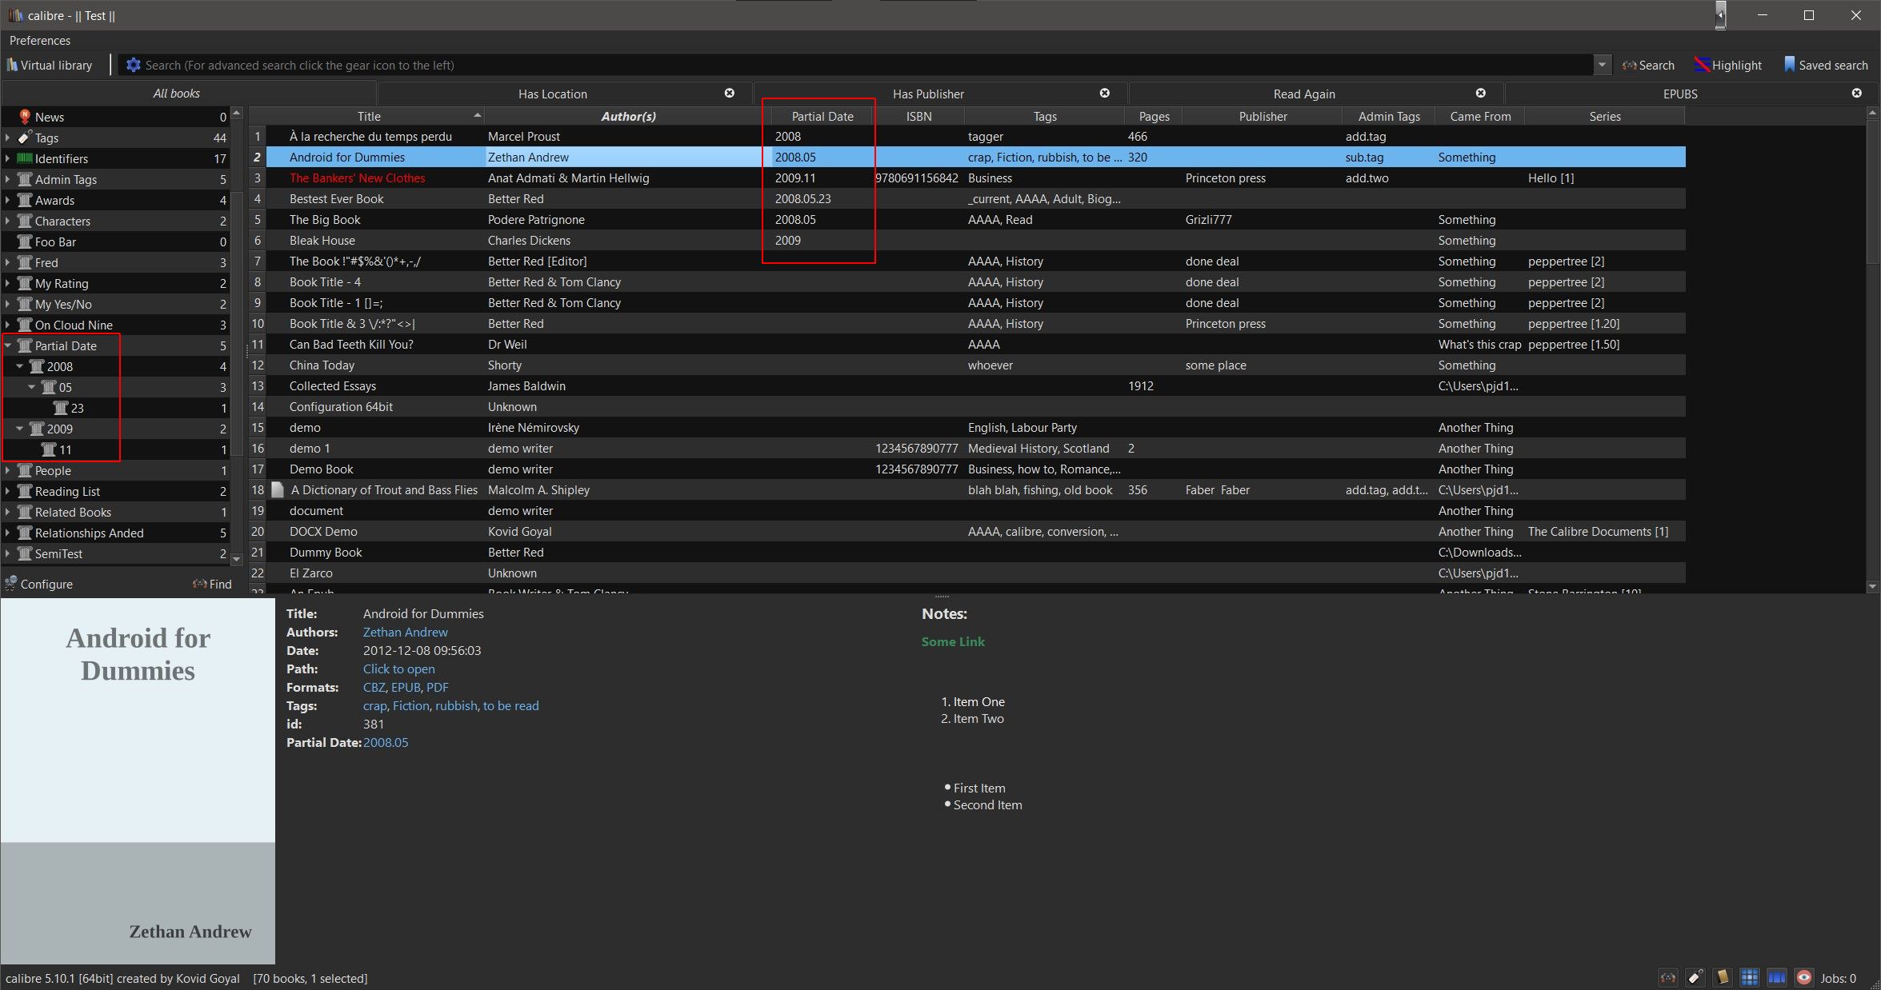Viewport: 1881px width, 990px height.
Task: Open the search history dropdown arrow
Action: (1602, 65)
